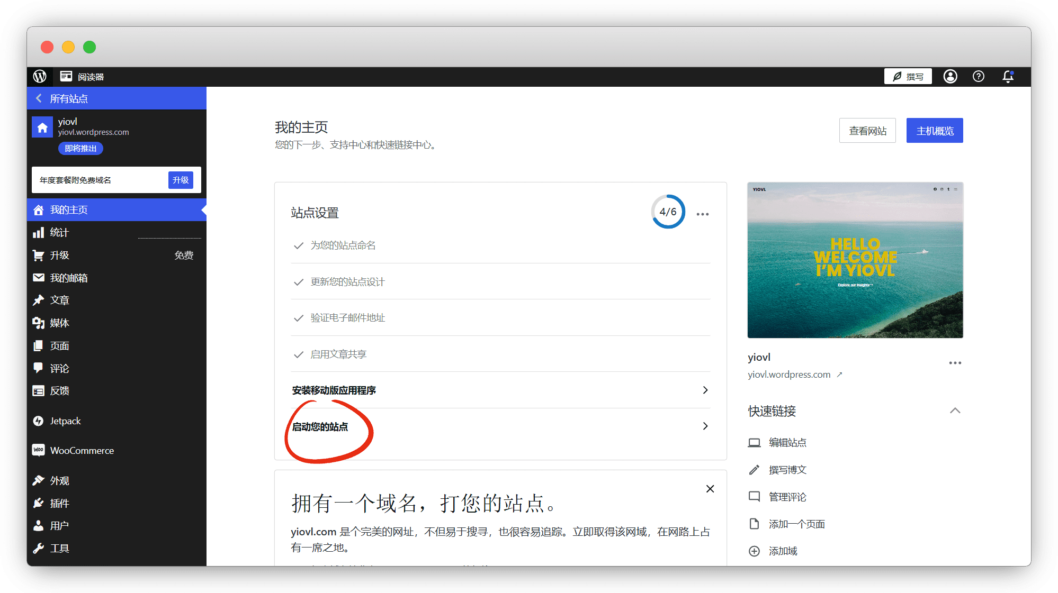
Task: Click the yiovl site preview thumbnail
Action: tap(855, 260)
